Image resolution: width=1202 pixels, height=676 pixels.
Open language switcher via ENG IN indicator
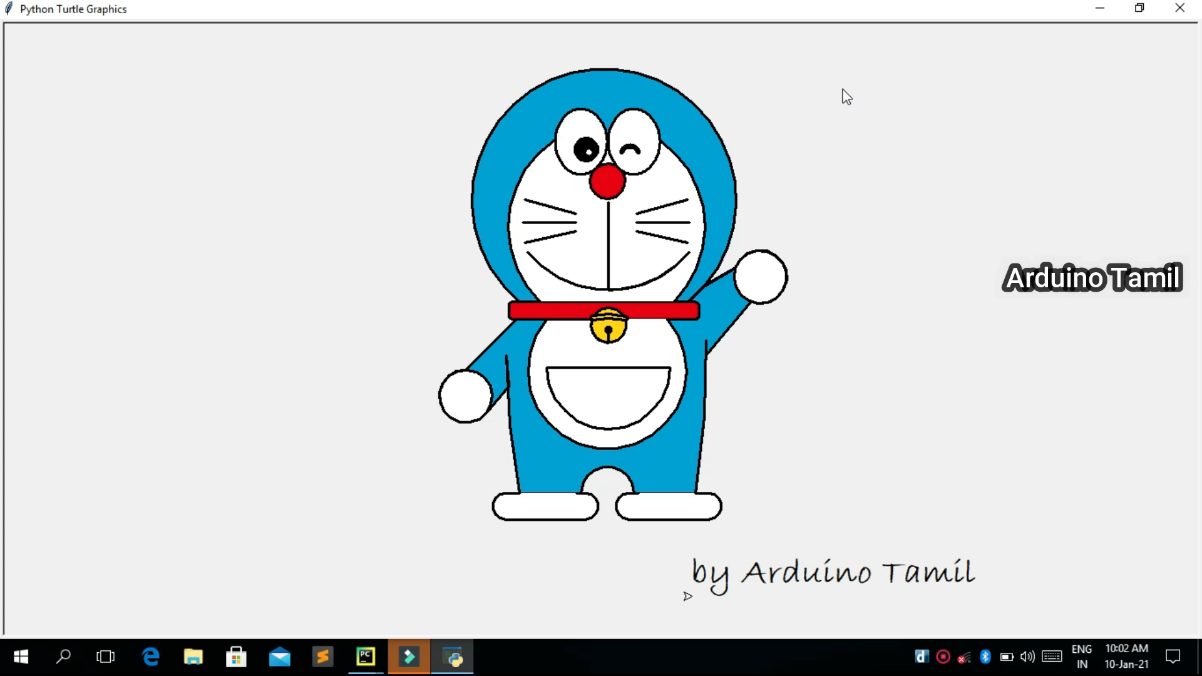1082,657
